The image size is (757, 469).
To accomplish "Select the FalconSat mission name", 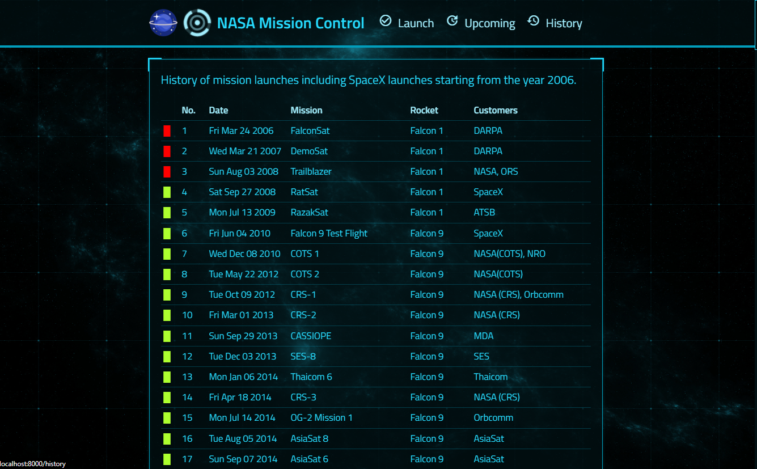I will (310, 130).
